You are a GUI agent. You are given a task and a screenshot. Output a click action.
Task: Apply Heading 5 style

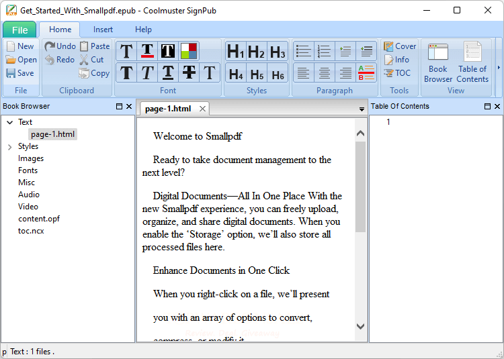click(x=257, y=73)
